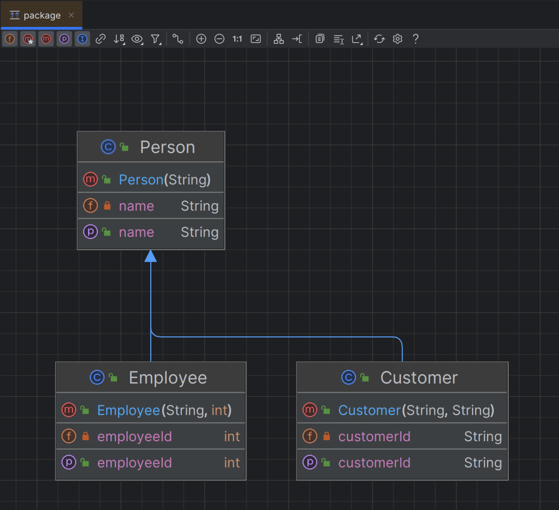Activate edge creation mode icon
This screenshot has height=510, width=559.
pos(178,39)
